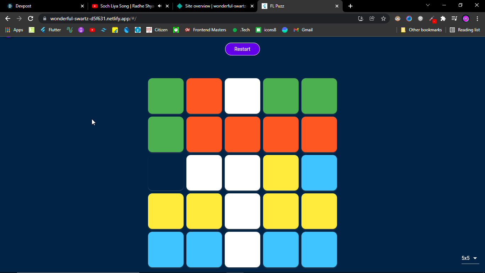The height and width of the screenshot is (273, 485).
Task: Open the Reading list panel
Action: tap(465, 30)
